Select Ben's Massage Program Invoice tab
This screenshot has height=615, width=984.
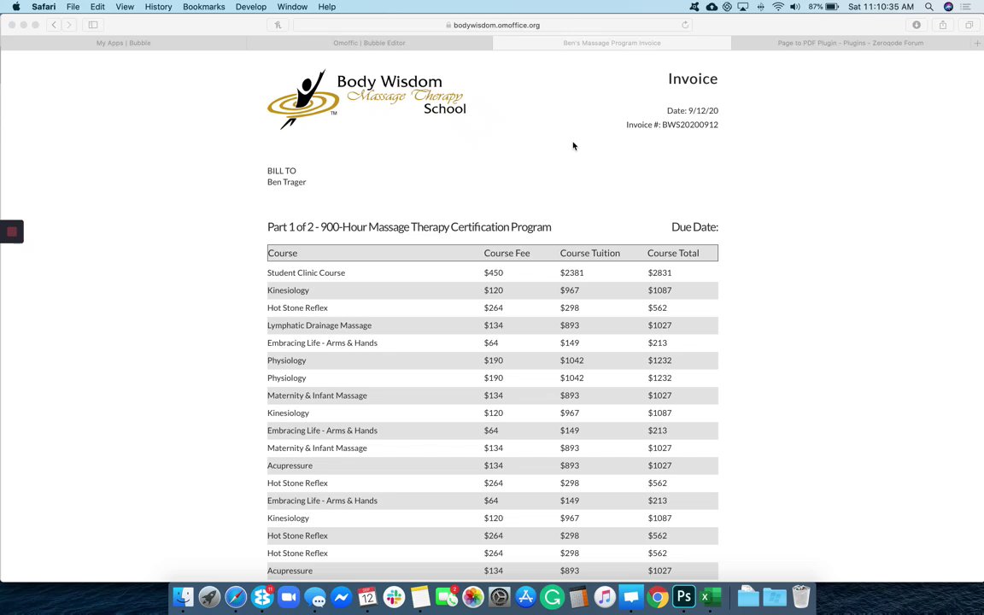click(612, 44)
